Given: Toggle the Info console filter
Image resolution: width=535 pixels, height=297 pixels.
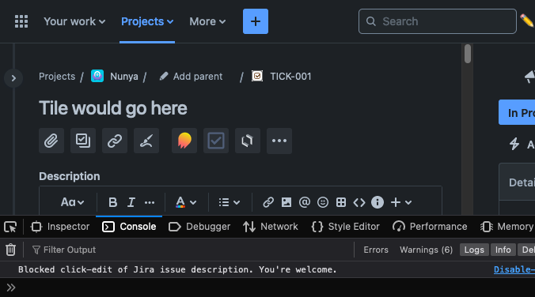Looking at the screenshot, I should [x=503, y=250].
